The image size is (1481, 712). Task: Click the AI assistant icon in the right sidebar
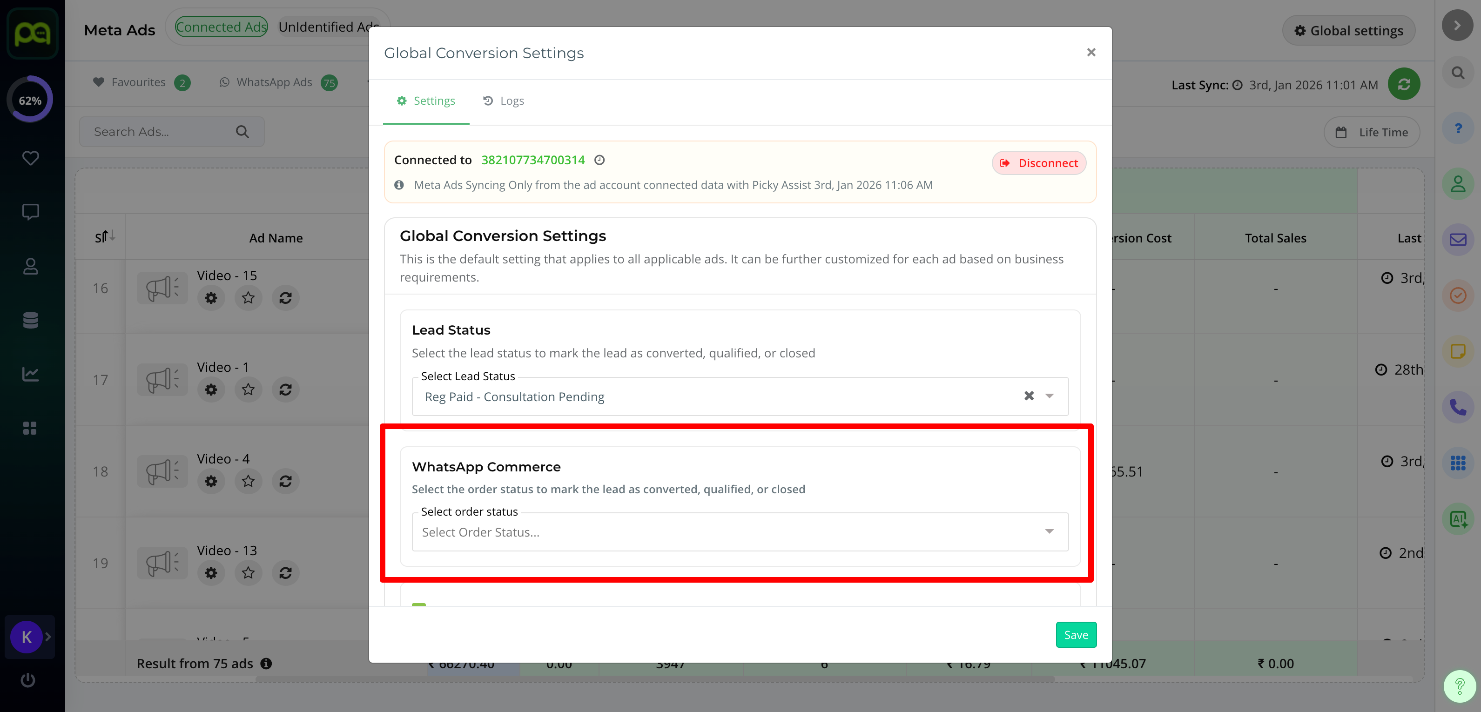[1457, 519]
